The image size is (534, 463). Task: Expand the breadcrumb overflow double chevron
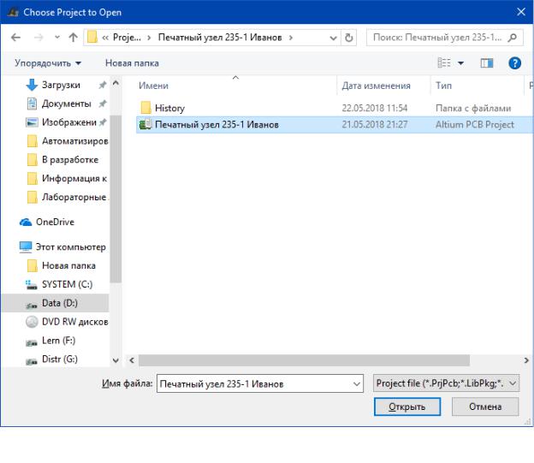point(105,38)
